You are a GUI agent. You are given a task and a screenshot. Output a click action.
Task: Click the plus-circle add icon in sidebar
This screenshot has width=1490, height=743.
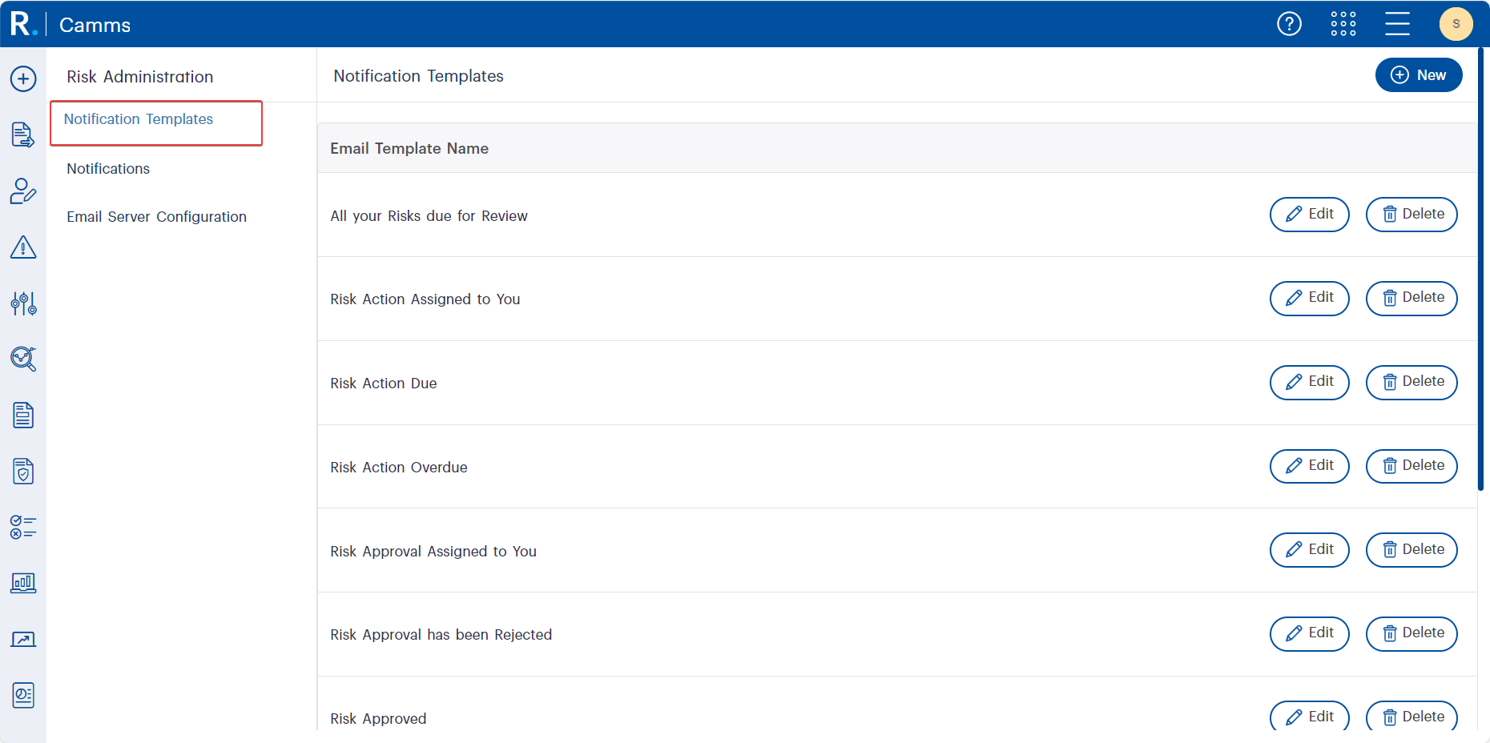23,78
